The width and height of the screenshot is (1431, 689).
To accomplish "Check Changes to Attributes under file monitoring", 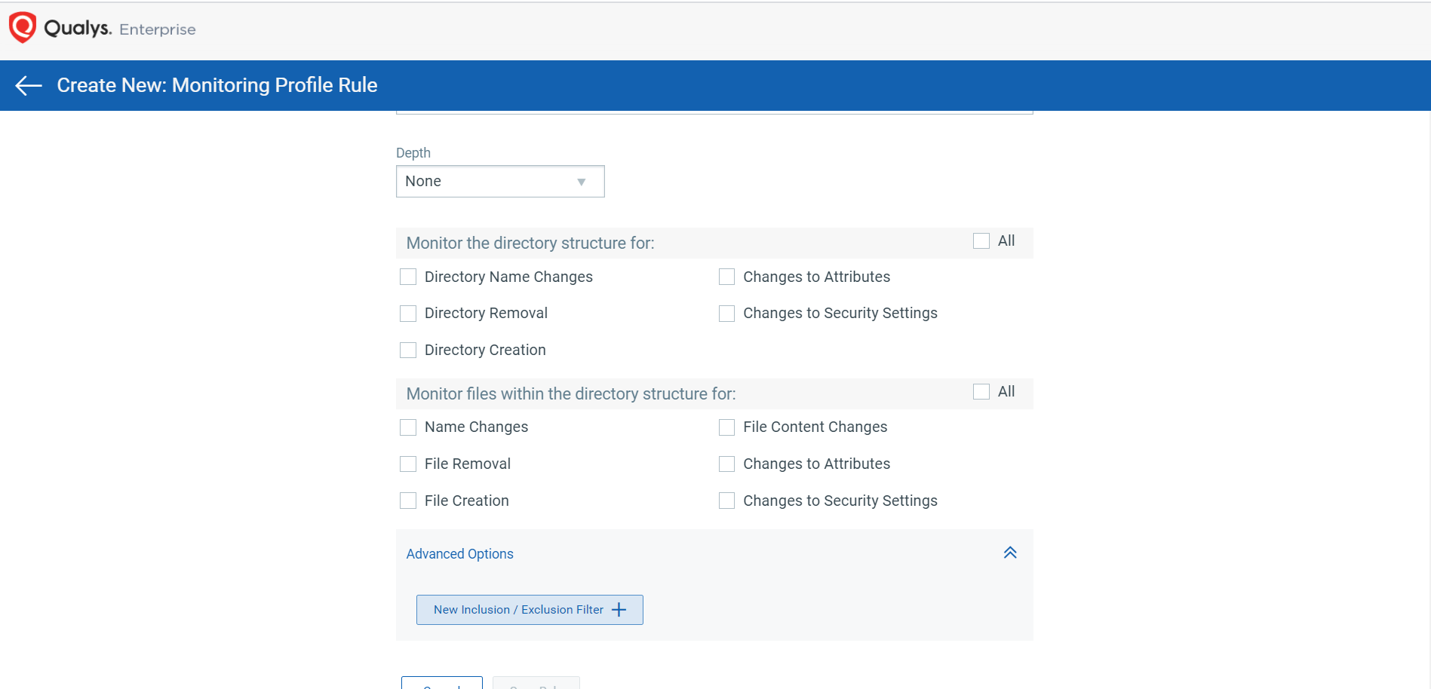I will (726, 464).
